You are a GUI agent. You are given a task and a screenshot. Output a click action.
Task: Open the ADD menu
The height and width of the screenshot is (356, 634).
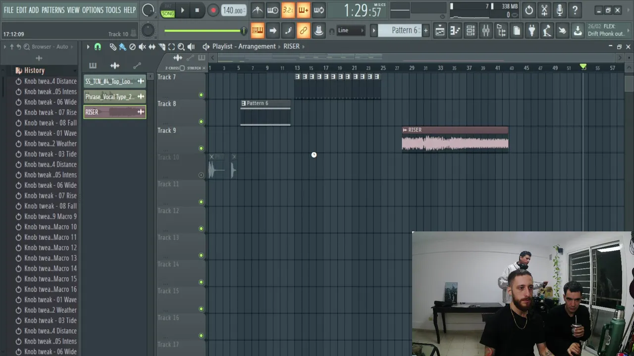click(x=34, y=10)
